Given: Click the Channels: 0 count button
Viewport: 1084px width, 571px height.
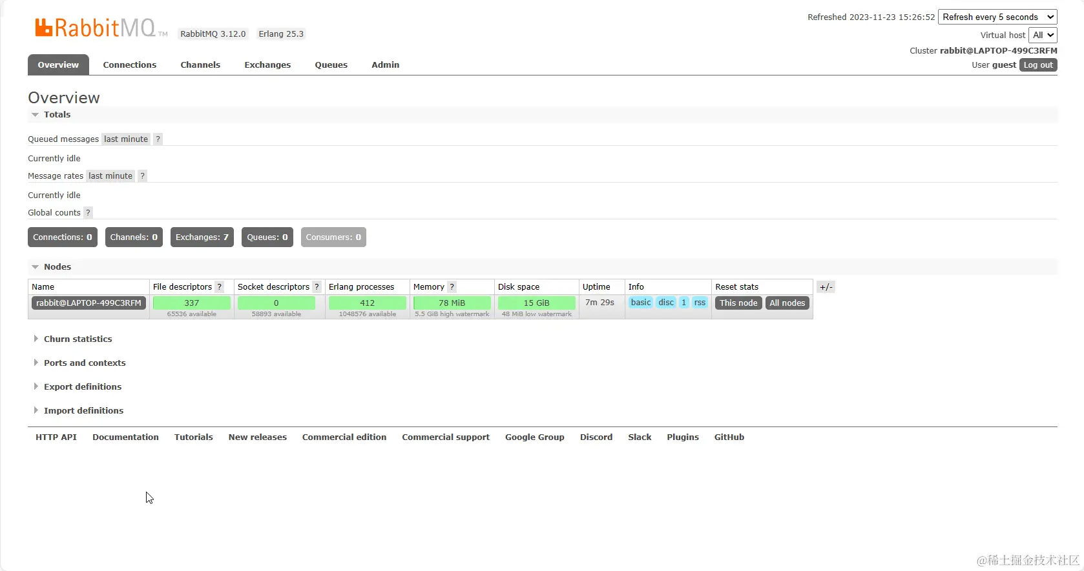Looking at the screenshot, I should pos(134,237).
